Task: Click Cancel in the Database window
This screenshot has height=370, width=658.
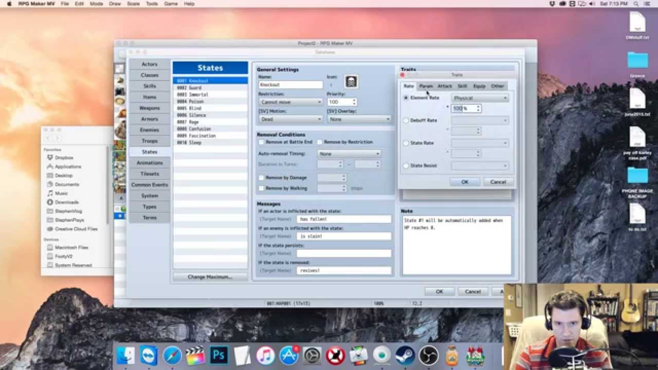Action: click(x=472, y=291)
